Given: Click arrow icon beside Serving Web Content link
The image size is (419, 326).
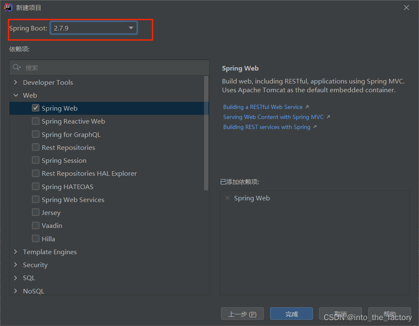Looking at the screenshot, I should coord(328,117).
